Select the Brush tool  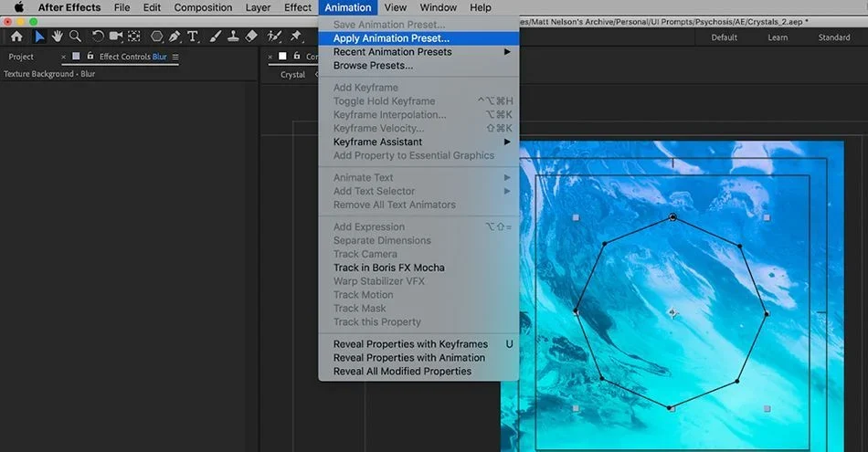coord(216,37)
